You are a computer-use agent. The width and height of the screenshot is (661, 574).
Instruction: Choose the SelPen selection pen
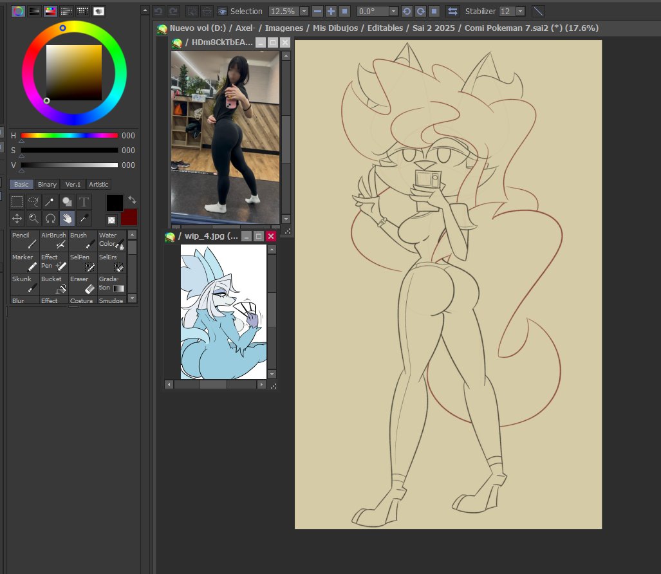tap(82, 262)
